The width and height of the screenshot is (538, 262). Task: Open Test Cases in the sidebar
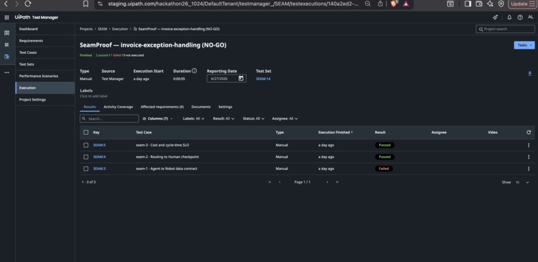click(x=45, y=53)
